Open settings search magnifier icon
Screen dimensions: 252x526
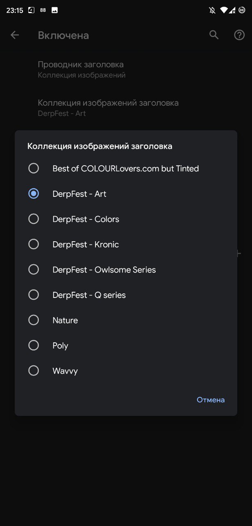pos(214,35)
